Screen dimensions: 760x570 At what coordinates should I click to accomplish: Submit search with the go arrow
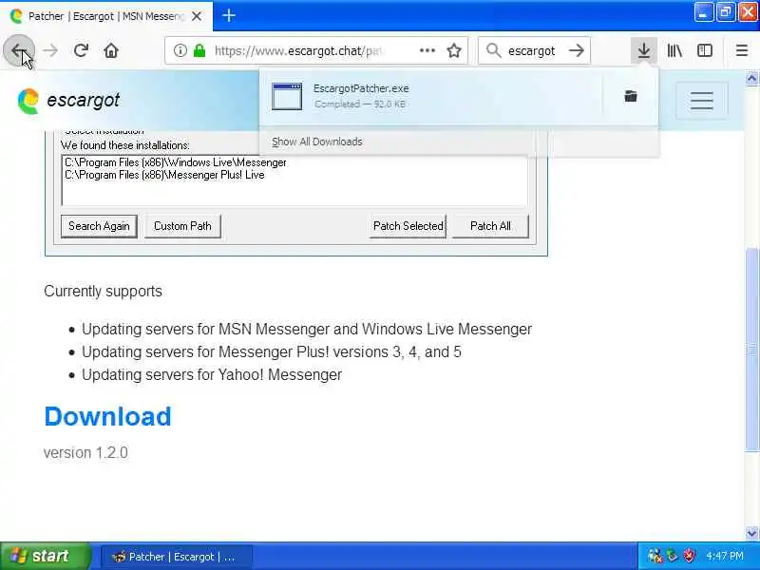[x=577, y=50]
